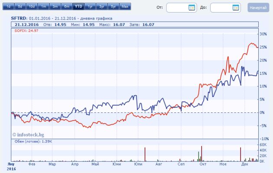Select the 1d time range tab
The width and height of the screenshot is (273, 173).
pyautogui.click(x=8, y=6)
